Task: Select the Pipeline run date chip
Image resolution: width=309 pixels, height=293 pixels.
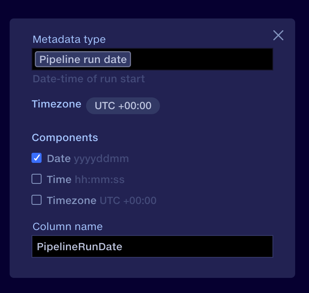Action: [x=83, y=59]
